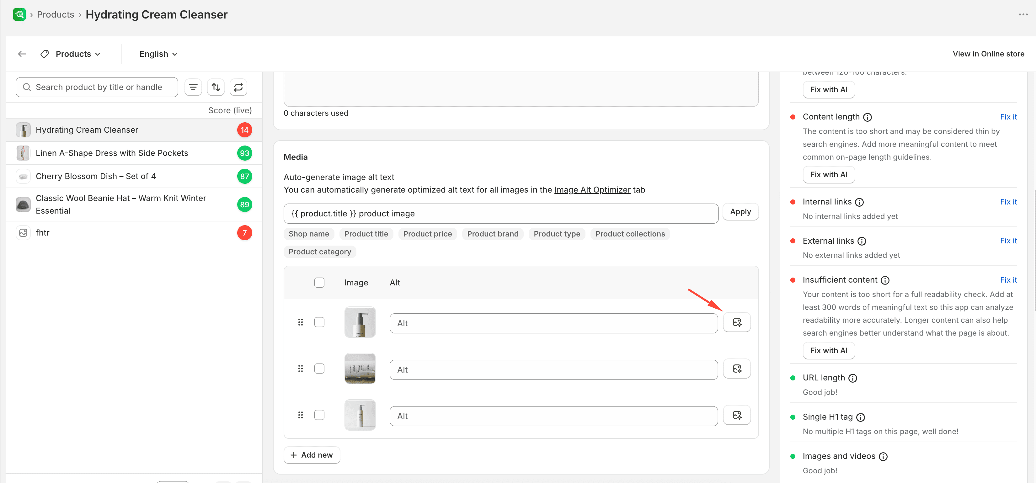Click drag handle of third image row

pos(301,415)
